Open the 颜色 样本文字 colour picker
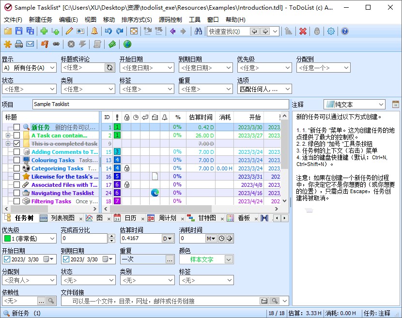 tap(206, 259)
